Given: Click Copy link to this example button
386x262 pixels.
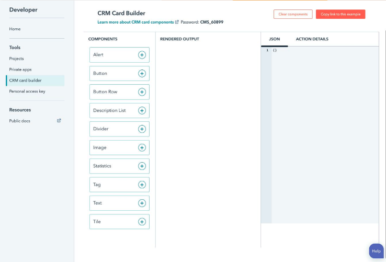Looking at the screenshot, I should (340, 14).
